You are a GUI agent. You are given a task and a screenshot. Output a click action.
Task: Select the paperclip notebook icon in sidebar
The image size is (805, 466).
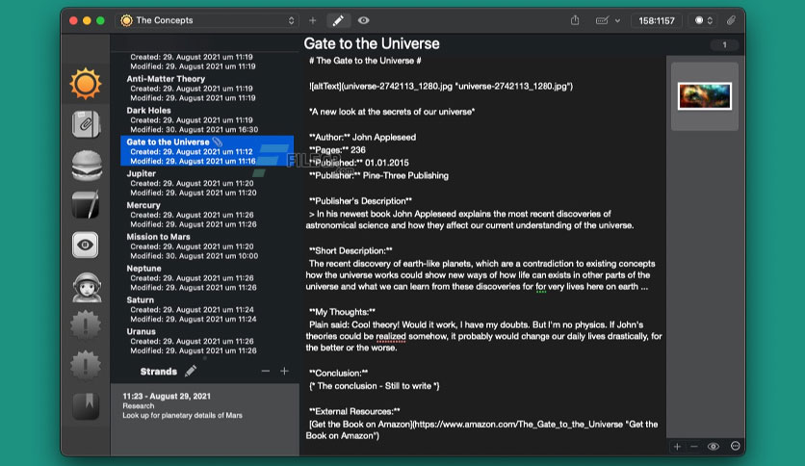(86, 123)
